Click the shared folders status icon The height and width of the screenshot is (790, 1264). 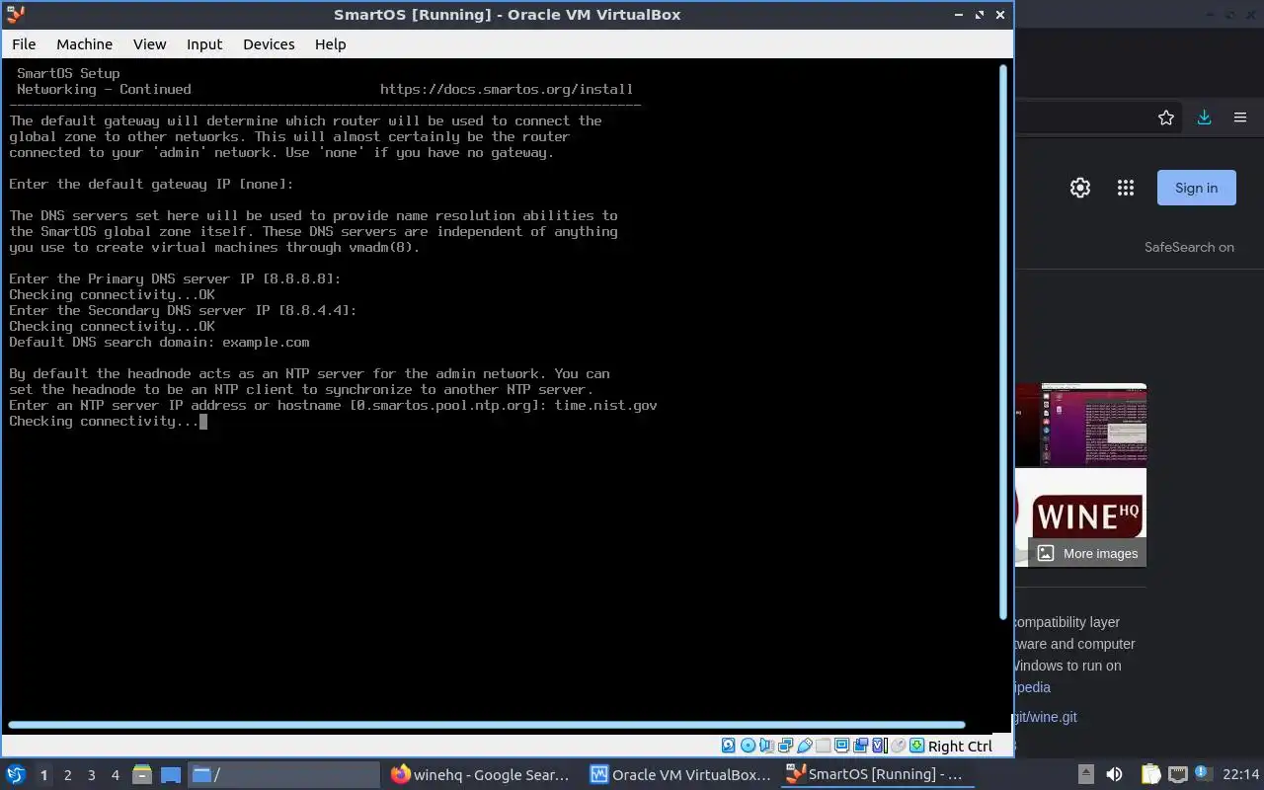824,746
